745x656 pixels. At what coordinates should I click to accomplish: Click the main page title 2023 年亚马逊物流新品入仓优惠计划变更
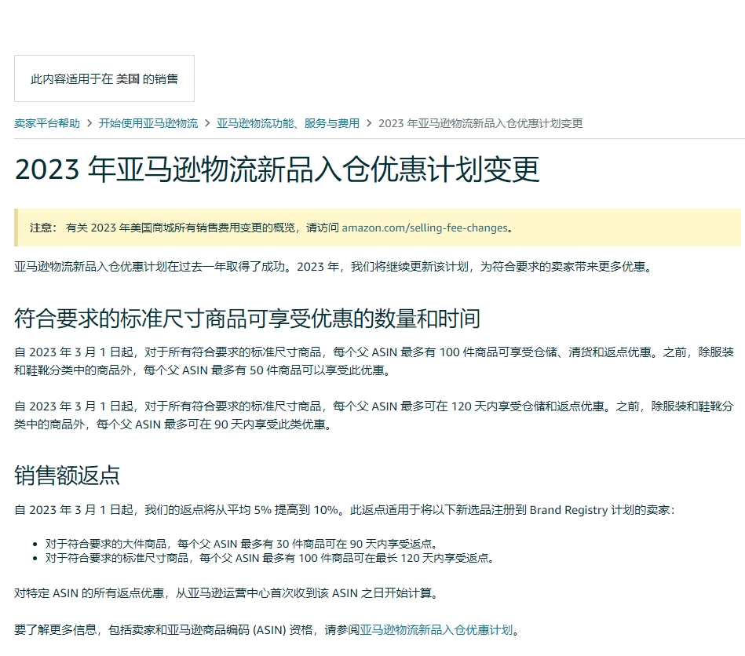click(277, 169)
